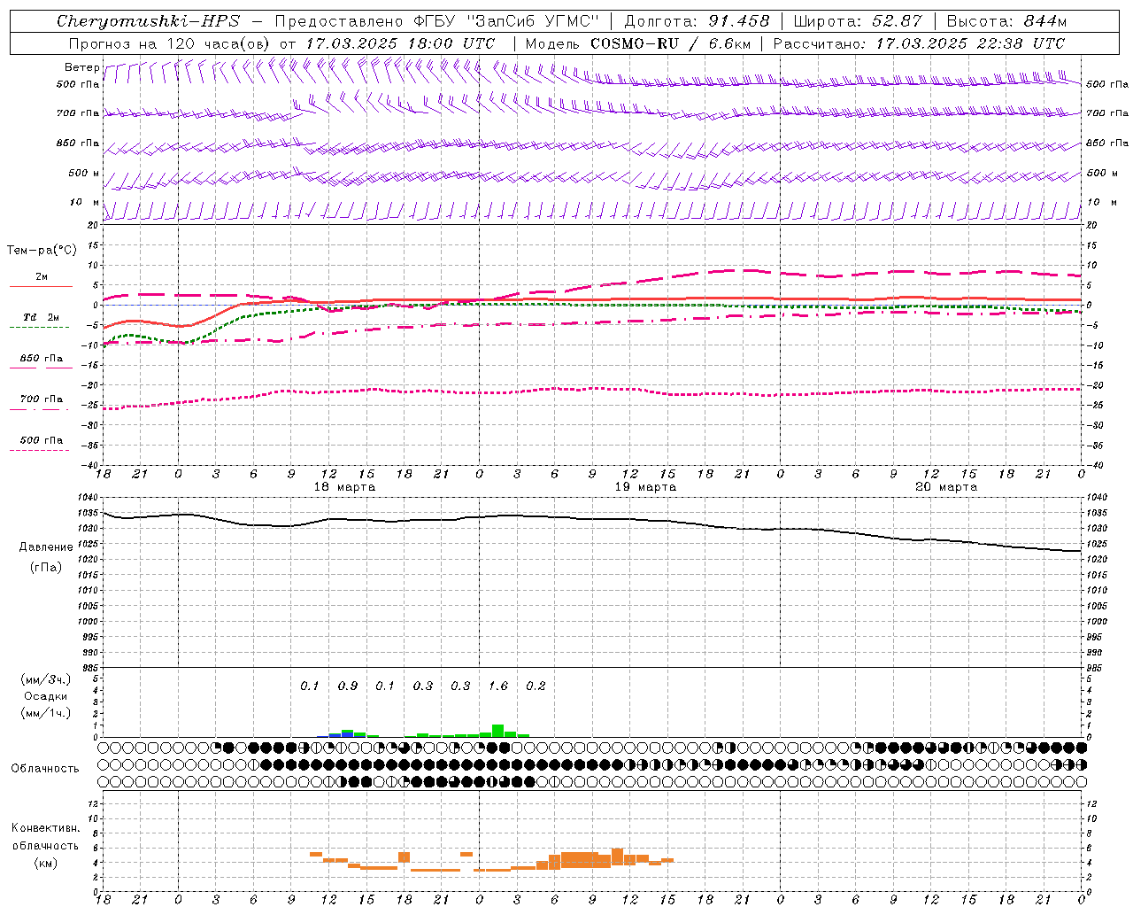The image size is (1133, 907).
Task: Click the 500 м wind level label on the left
Action: tap(84, 173)
